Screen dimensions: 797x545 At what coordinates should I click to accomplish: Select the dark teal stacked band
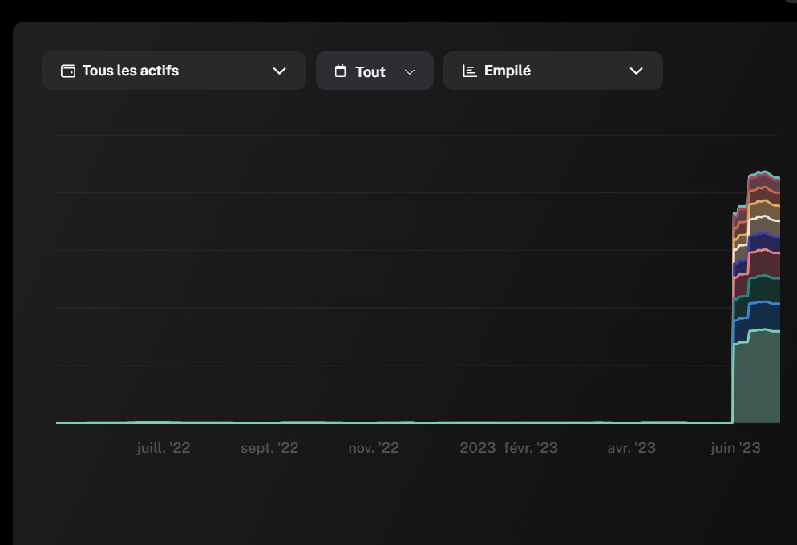pyautogui.click(x=764, y=289)
